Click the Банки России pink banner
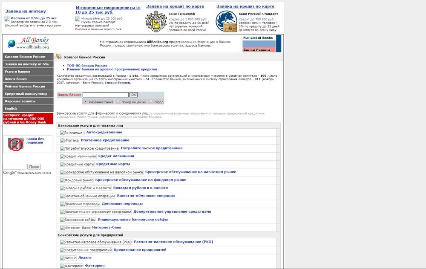 [x=259, y=49]
